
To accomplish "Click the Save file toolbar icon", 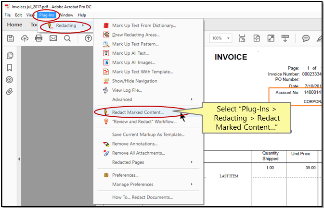I will click(11, 38).
